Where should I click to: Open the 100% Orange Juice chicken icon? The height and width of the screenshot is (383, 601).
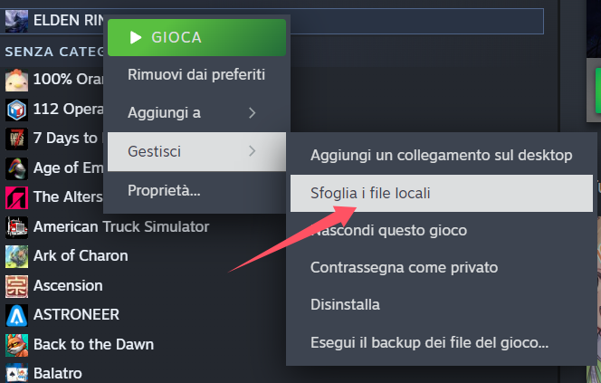pyautogui.click(x=16, y=80)
